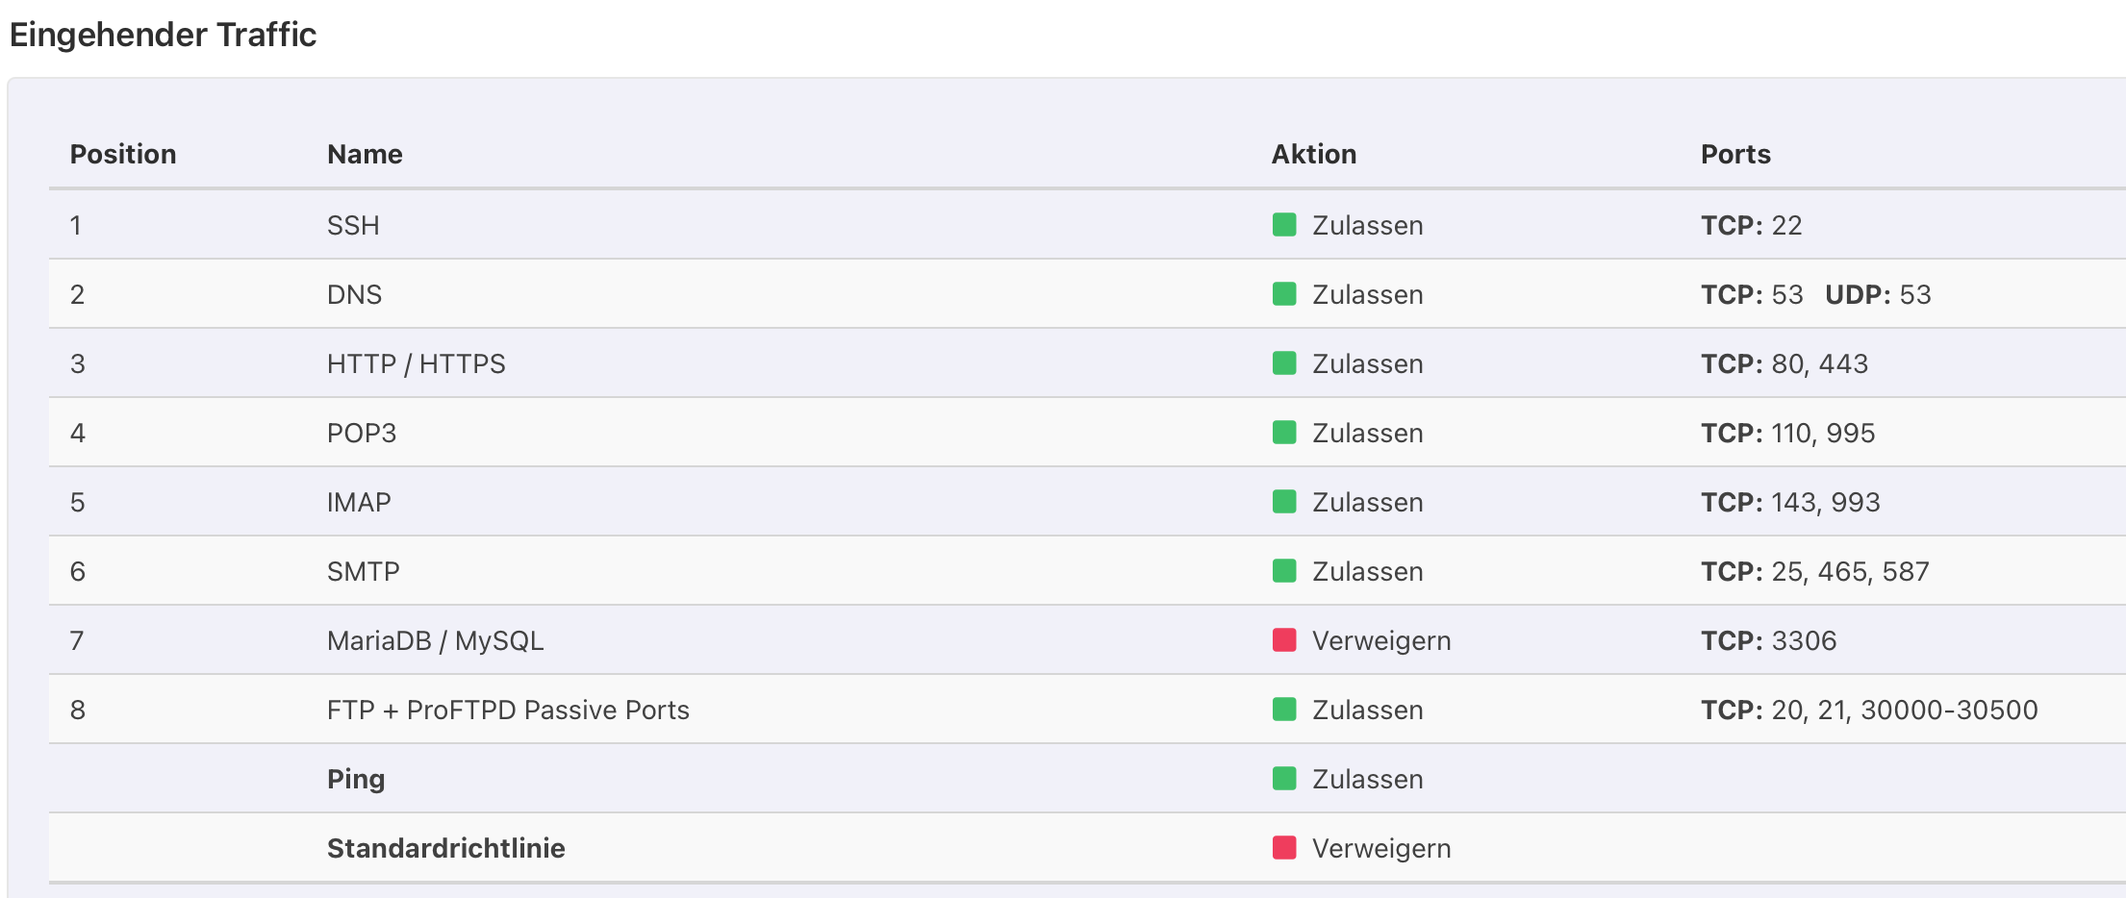Click the green square in the SMTP row
Image resolution: width=2126 pixels, height=898 pixels.
(1284, 571)
